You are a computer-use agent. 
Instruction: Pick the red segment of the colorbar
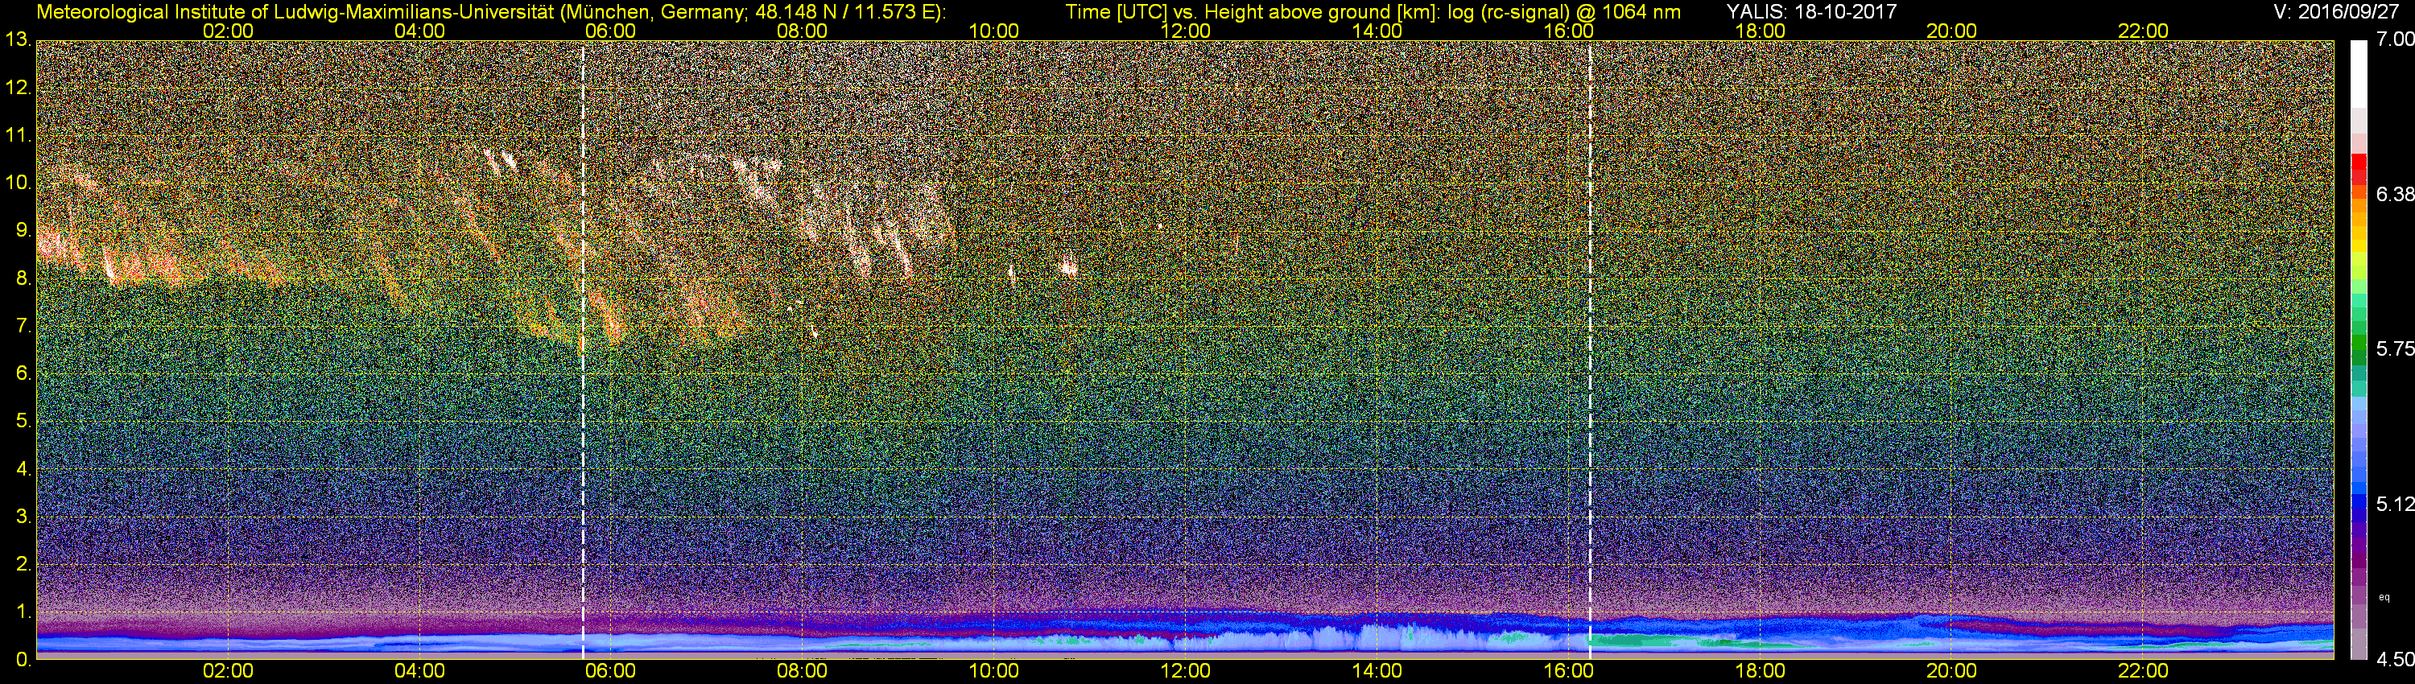click(2358, 161)
